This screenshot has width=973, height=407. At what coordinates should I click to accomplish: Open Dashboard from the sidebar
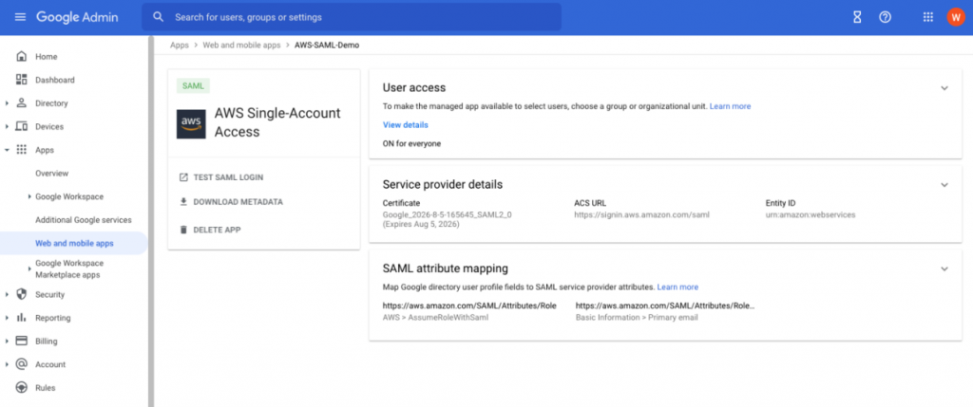[54, 80]
